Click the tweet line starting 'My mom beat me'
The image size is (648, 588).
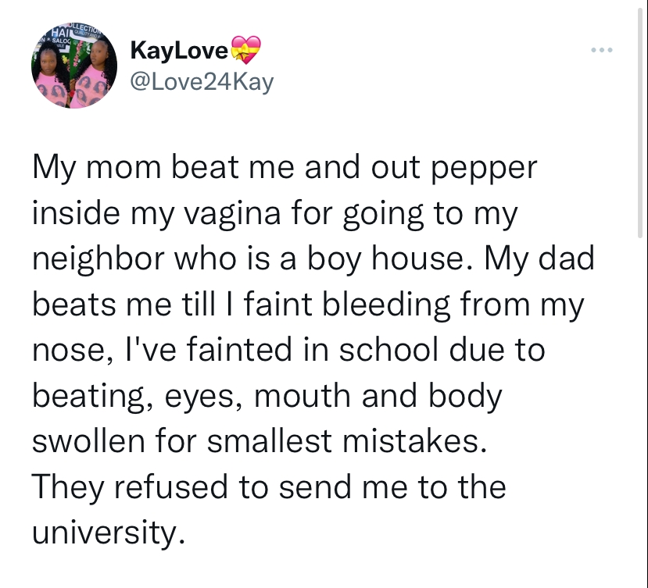click(x=285, y=168)
